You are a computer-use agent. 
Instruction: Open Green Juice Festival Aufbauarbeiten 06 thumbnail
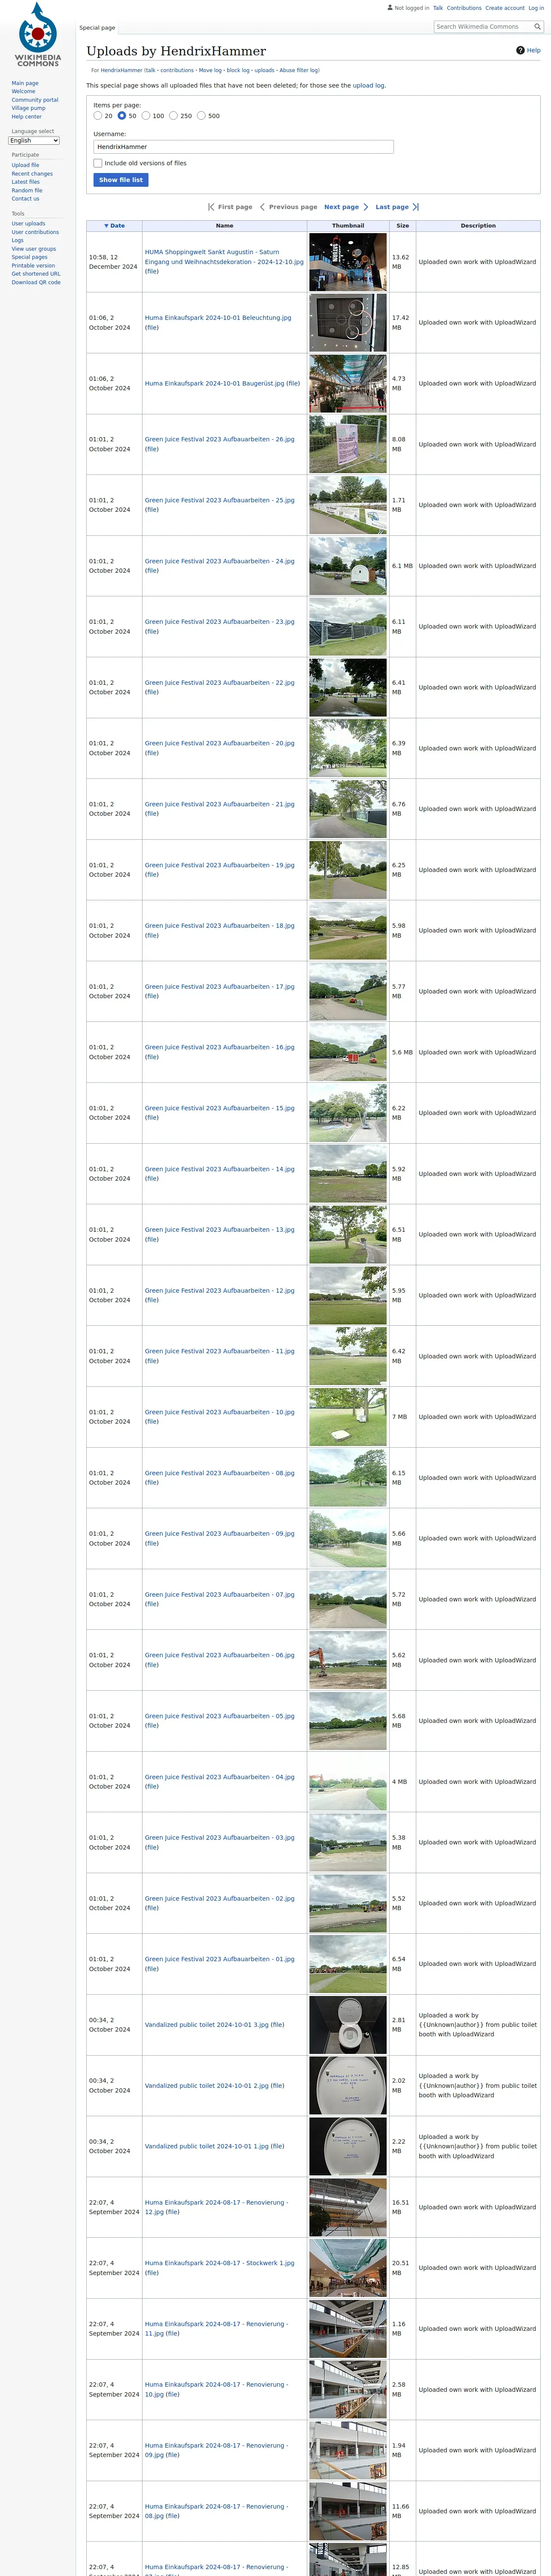(348, 1660)
